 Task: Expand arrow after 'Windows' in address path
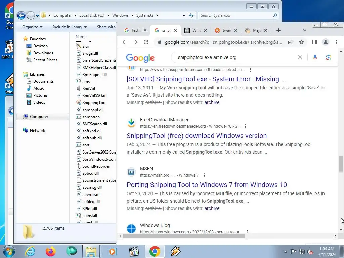pyautogui.click(x=133, y=15)
